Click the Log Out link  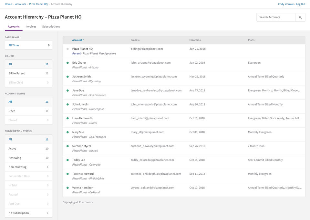pyautogui.click(x=301, y=4)
